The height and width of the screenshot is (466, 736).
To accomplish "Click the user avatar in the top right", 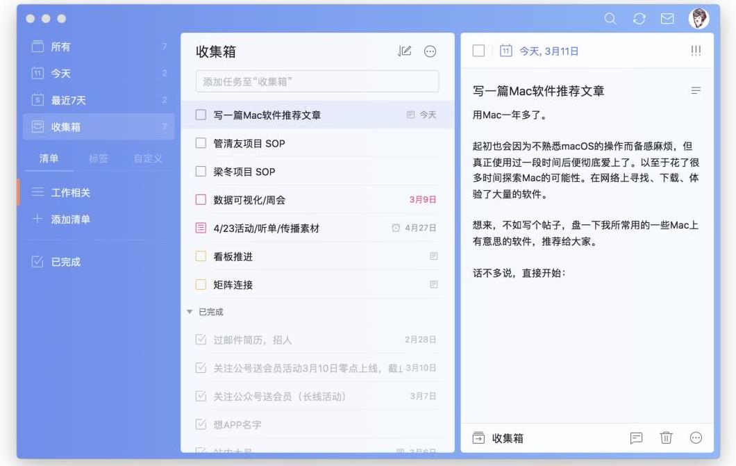I will tap(698, 19).
